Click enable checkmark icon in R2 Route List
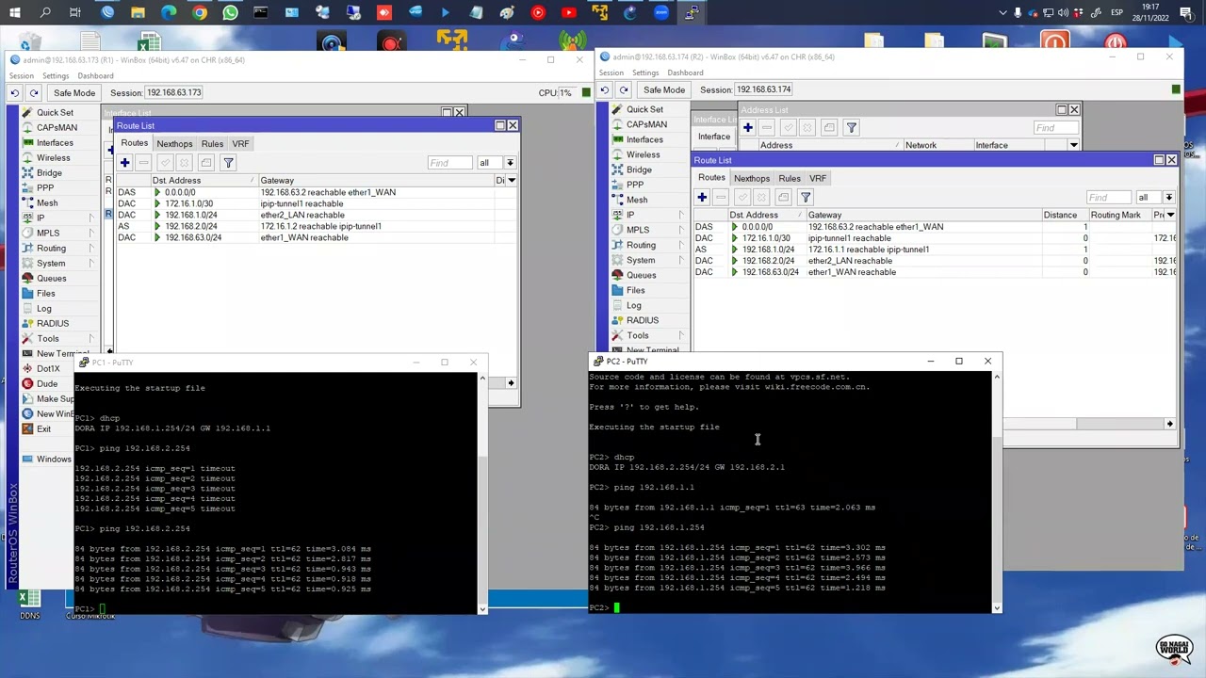Image resolution: width=1206 pixels, height=678 pixels. (x=742, y=198)
